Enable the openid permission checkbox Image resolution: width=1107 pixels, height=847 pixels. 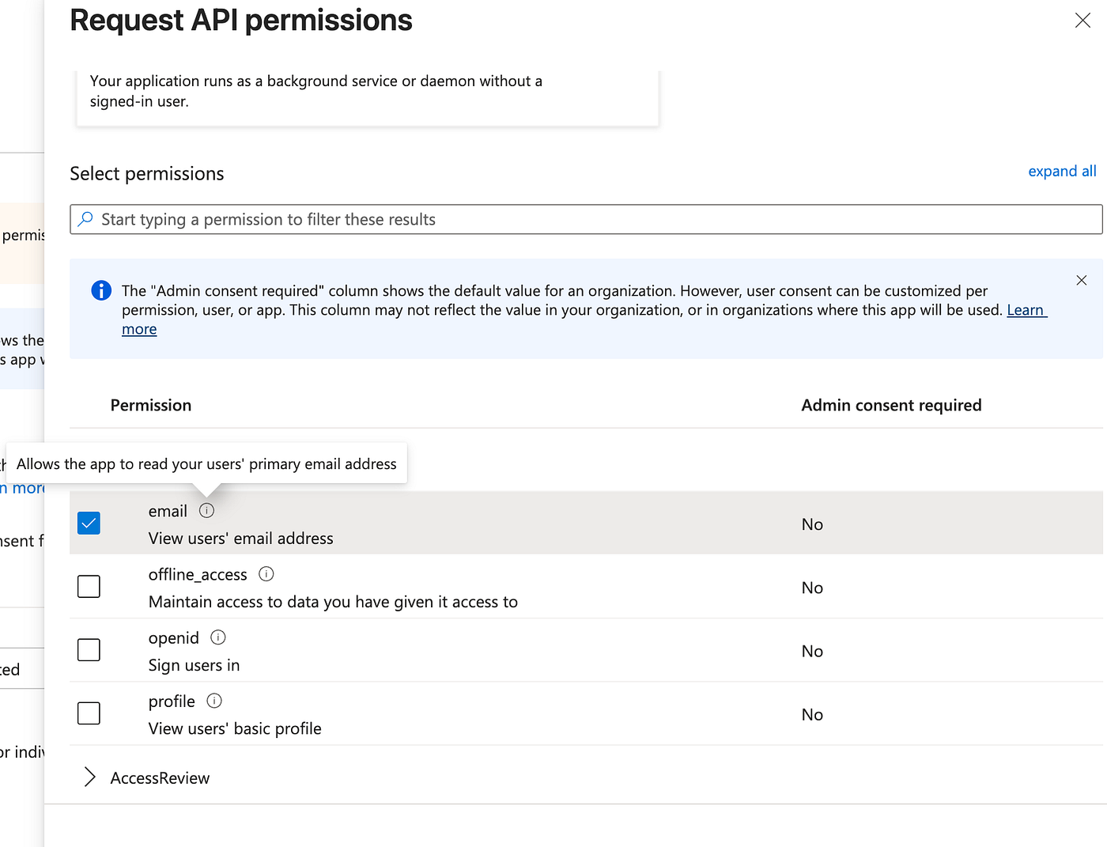point(89,650)
